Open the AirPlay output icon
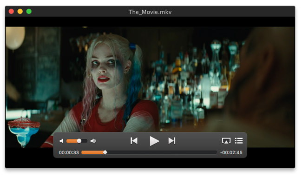The height and width of the screenshot is (178, 302). (x=226, y=141)
